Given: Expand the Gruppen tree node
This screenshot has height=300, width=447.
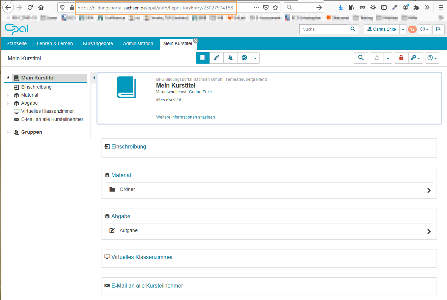Looking at the screenshot, I should click(8, 132).
